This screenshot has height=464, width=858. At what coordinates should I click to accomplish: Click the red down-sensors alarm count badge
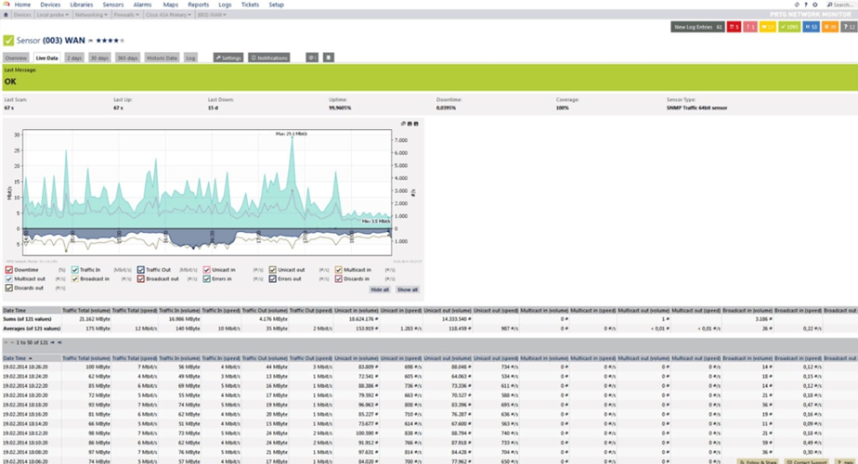(x=734, y=27)
